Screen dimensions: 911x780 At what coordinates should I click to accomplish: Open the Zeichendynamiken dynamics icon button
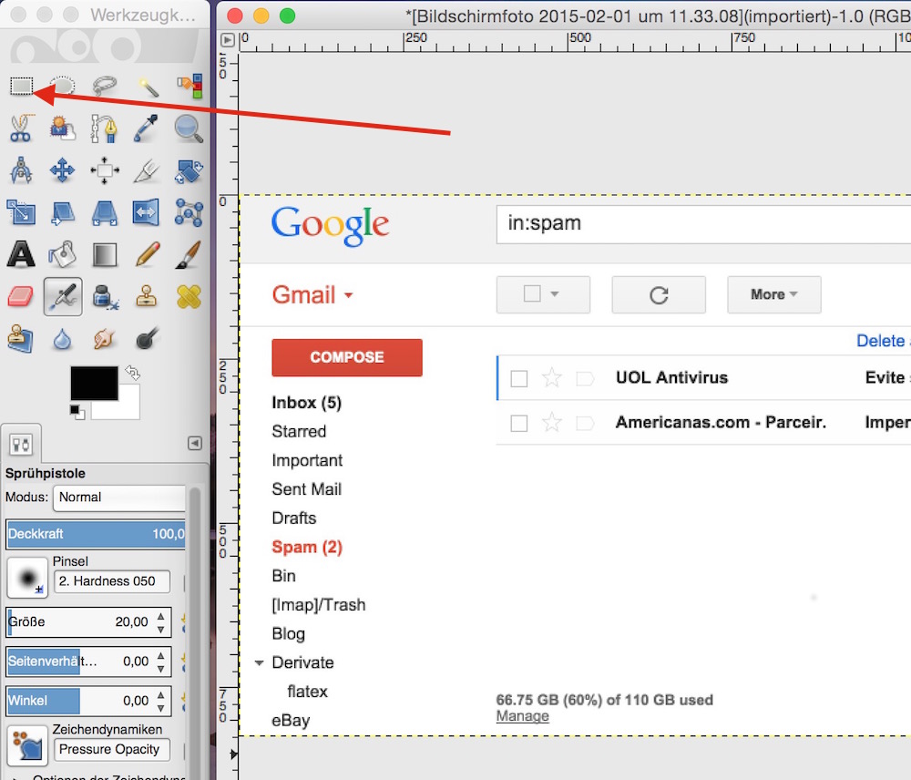click(26, 745)
